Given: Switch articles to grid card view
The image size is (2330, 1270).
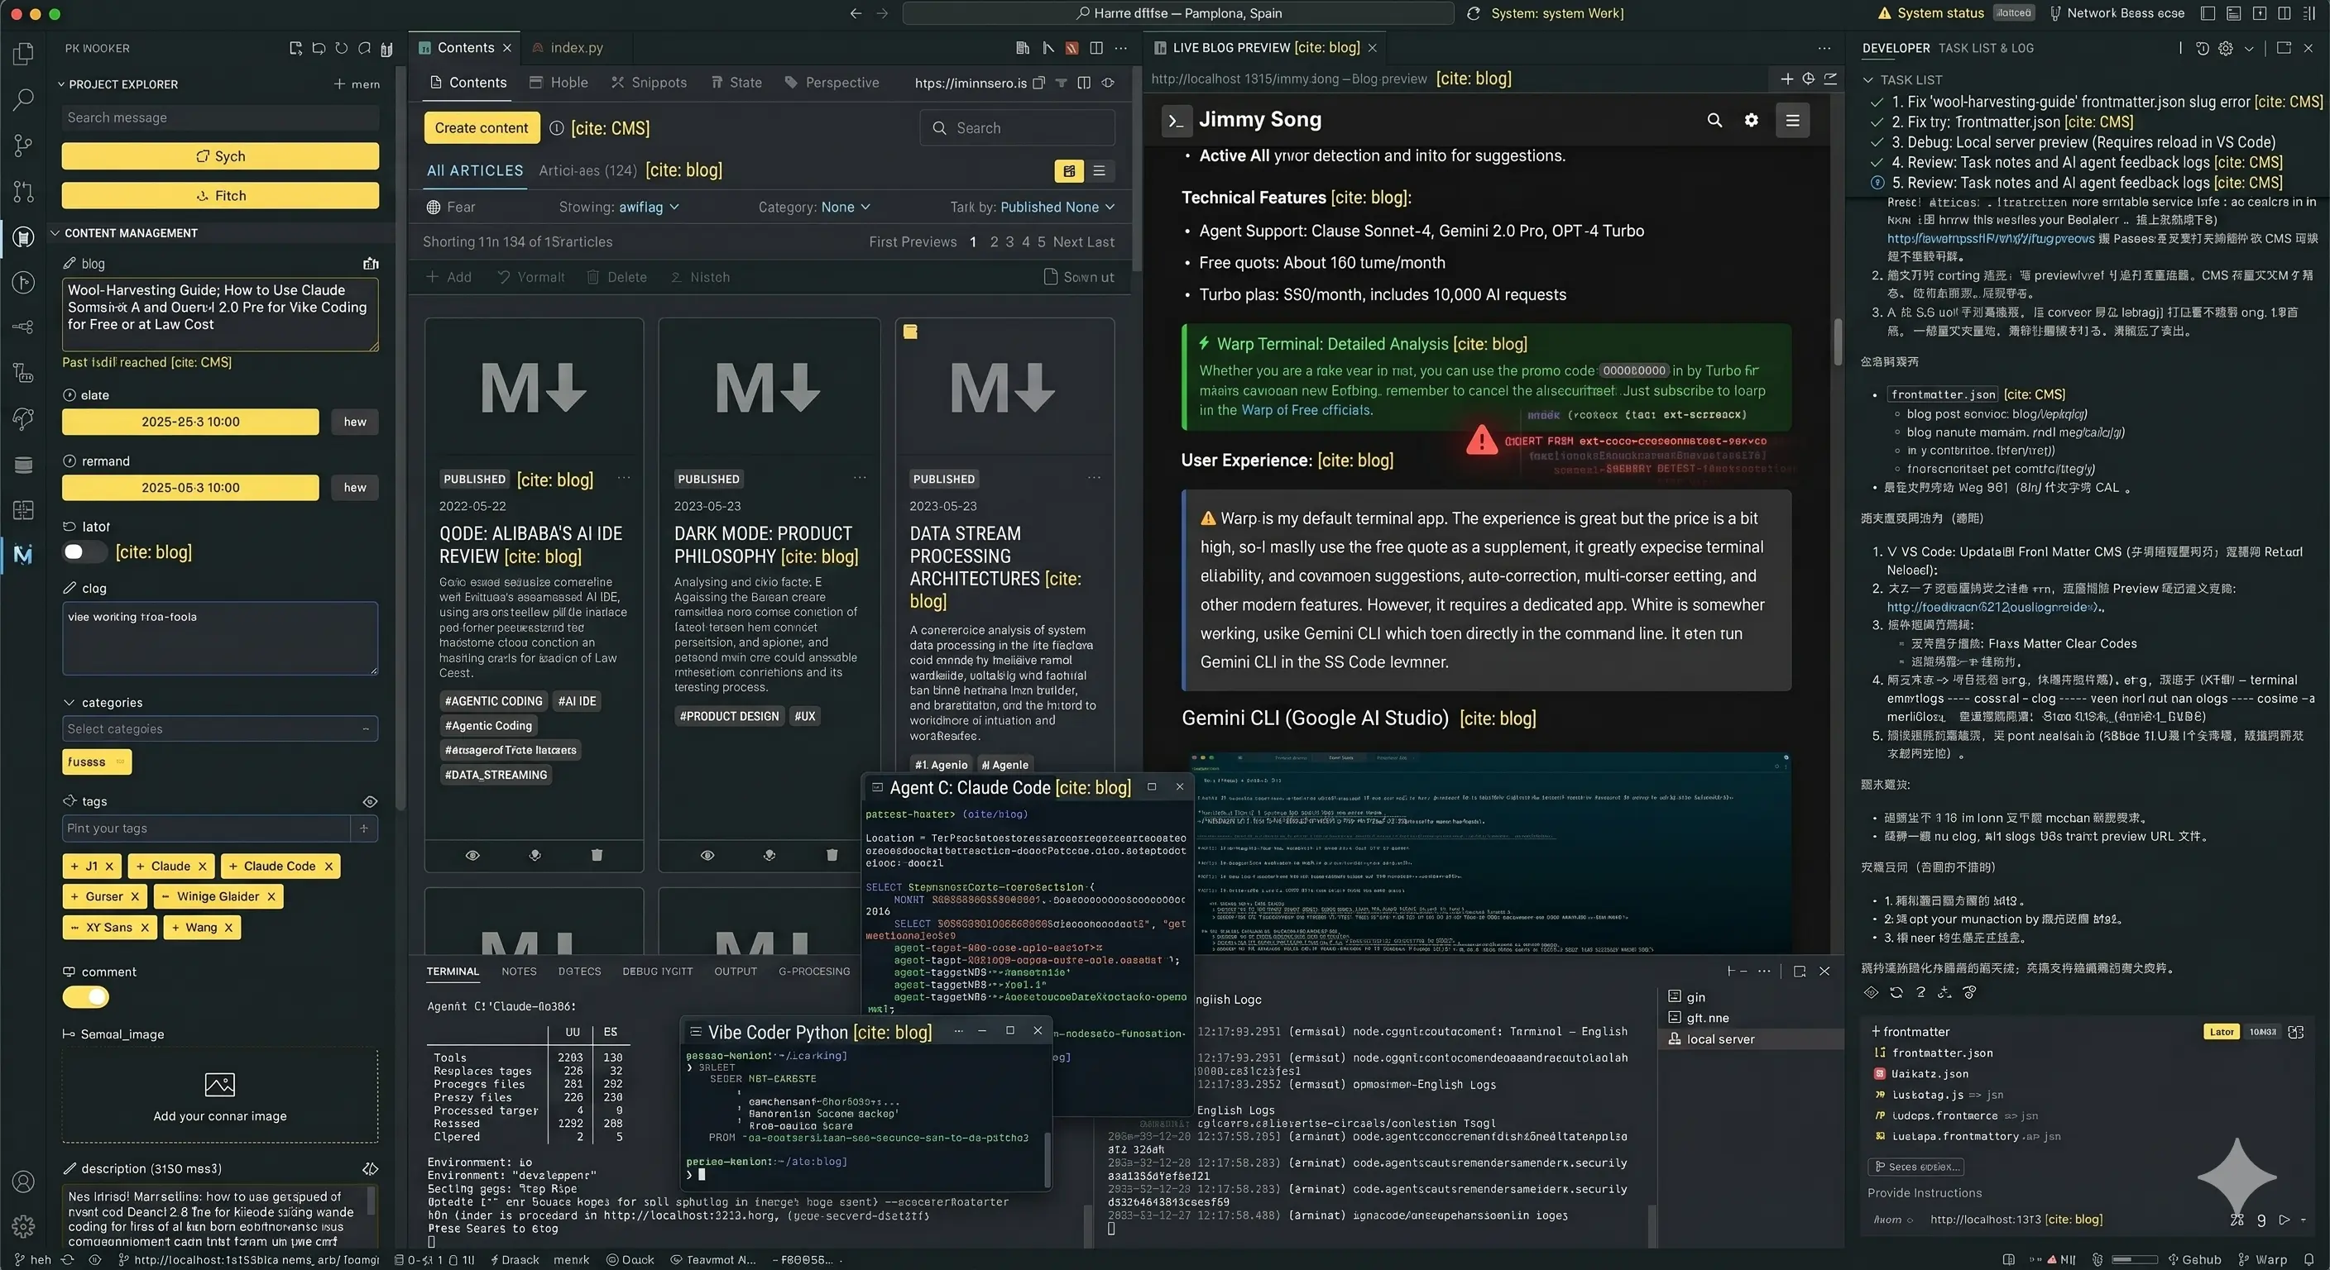Looking at the screenshot, I should (x=1069, y=171).
